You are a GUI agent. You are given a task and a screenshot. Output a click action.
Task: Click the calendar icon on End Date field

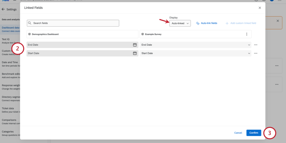[135, 45]
